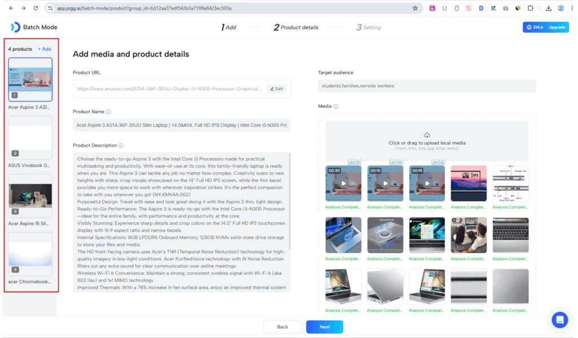Click the Upgrade credits button
This screenshot has width=578, height=338.
(x=545, y=27)
